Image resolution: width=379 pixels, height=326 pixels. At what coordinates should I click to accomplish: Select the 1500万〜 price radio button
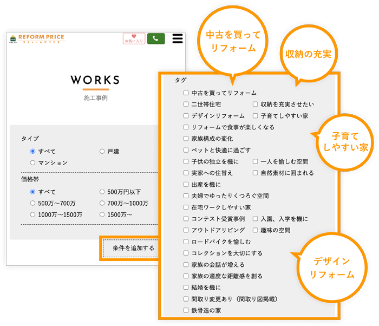[102, 214]
